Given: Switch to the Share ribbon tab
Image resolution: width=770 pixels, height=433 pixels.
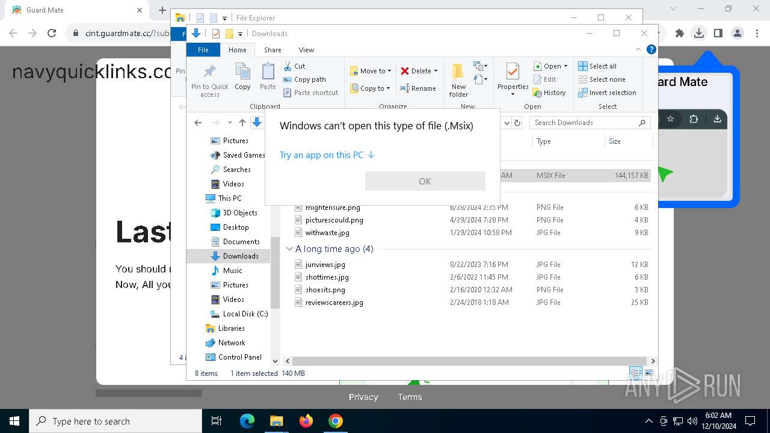Looking at the screenshot, I should tap(273, 50).
